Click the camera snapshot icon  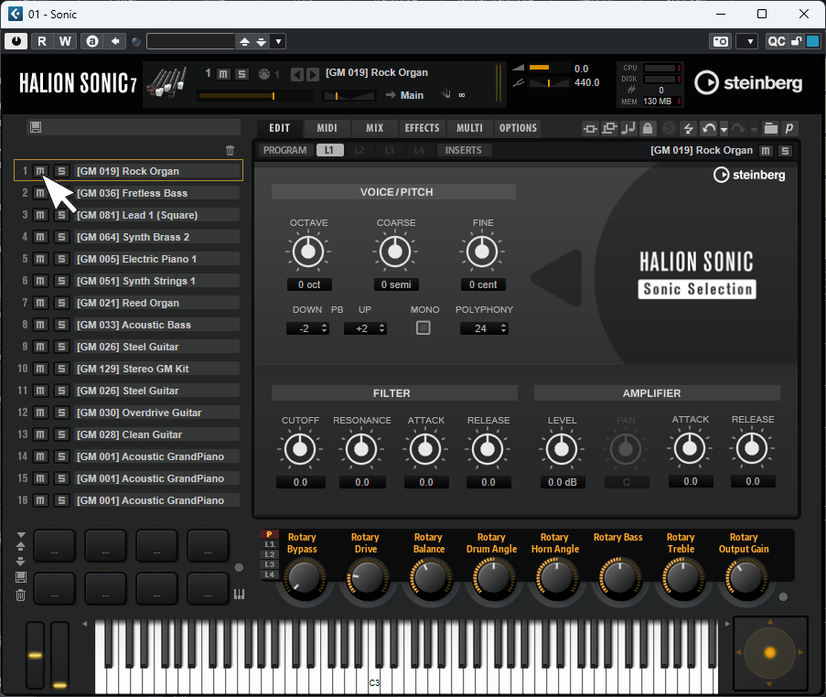click(x=721, y=41)
